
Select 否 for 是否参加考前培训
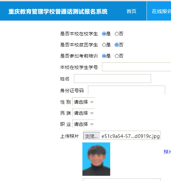(x=117, y=56)
